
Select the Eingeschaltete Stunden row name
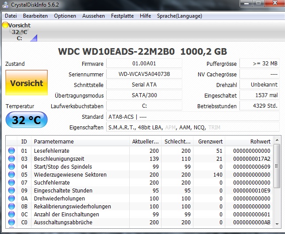coord(63,190)
